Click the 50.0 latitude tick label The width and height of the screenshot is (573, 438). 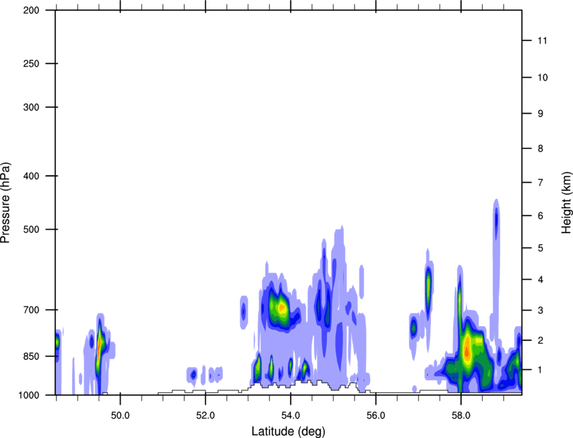pyautogui.click(x=120, y=416)
